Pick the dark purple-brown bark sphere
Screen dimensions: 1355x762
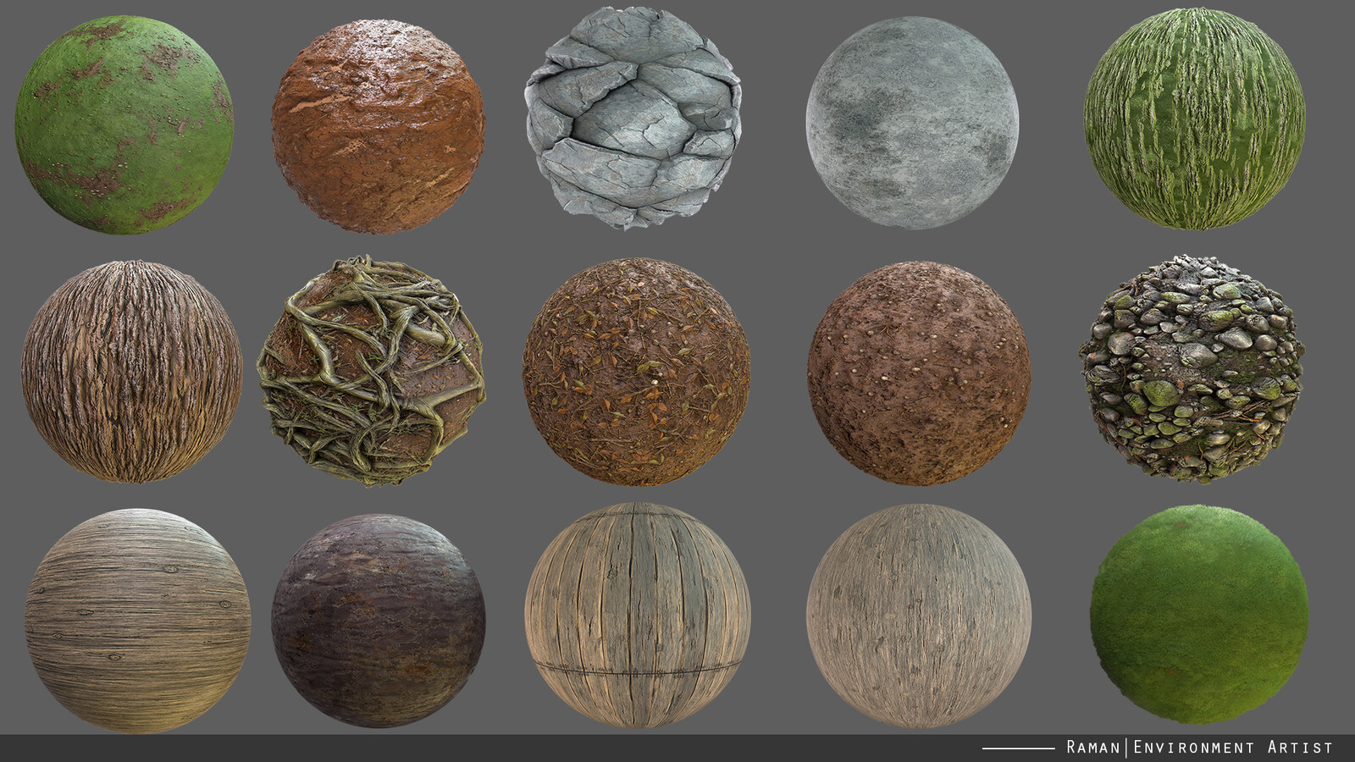379,621
